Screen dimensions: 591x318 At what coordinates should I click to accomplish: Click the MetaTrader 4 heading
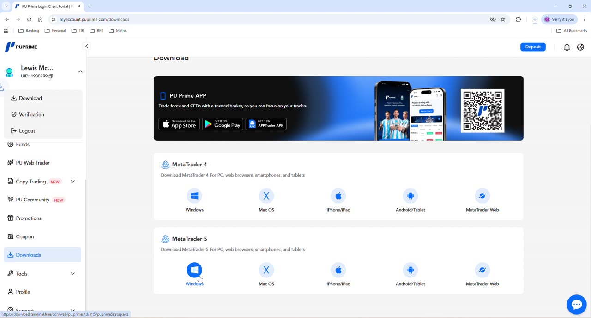point(189,165)
